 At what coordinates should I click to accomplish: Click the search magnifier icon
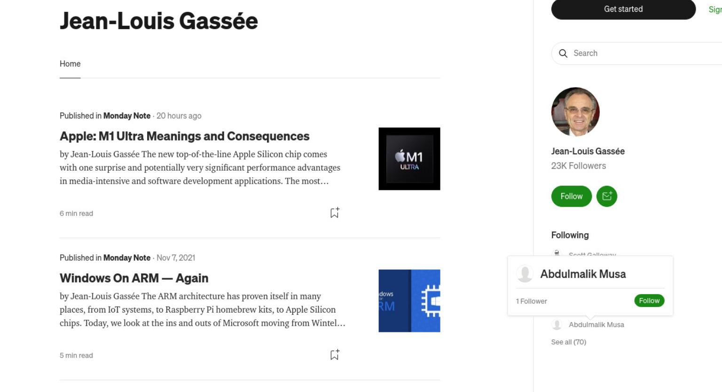click(x=563, y=53)
